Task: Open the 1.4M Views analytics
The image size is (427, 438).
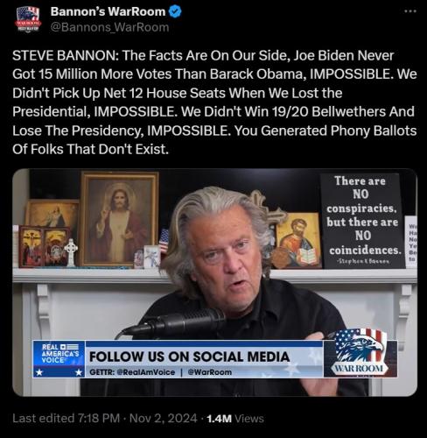Action: click(x=235, y=419)
